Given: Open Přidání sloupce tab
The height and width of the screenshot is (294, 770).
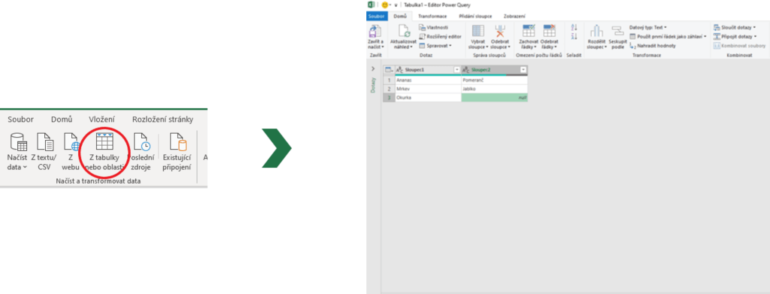Looking at the screenshot, I should (475, 17).
